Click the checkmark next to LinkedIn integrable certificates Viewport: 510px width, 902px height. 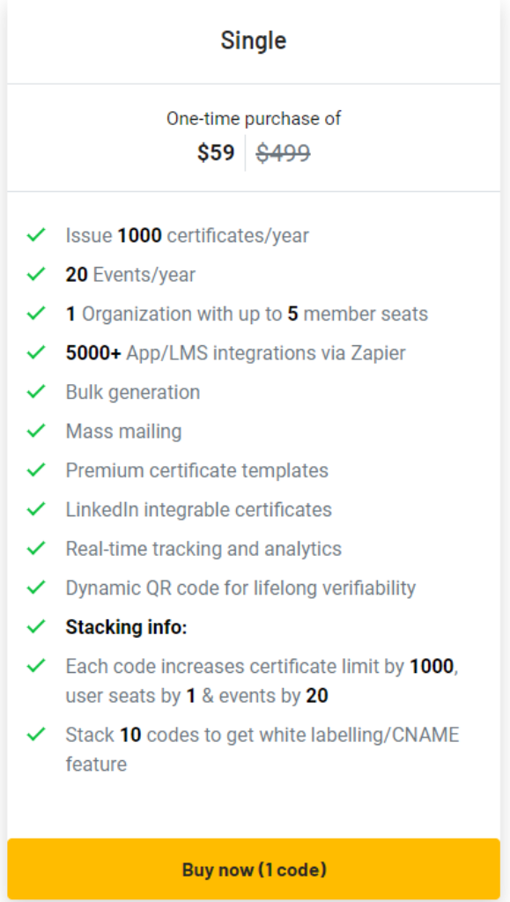35,508
